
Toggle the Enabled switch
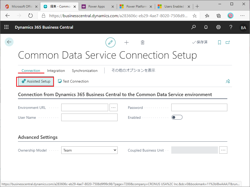pyautogui.click(x=177, y=117)
